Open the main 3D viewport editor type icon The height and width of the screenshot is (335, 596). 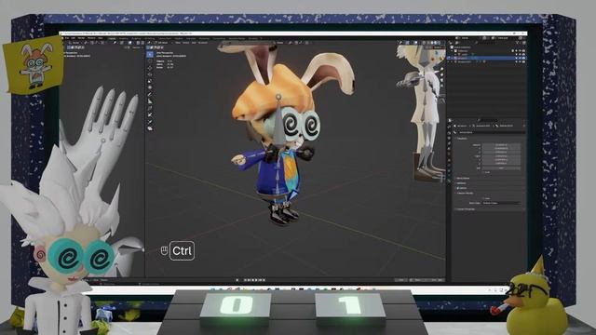point(150,43)
